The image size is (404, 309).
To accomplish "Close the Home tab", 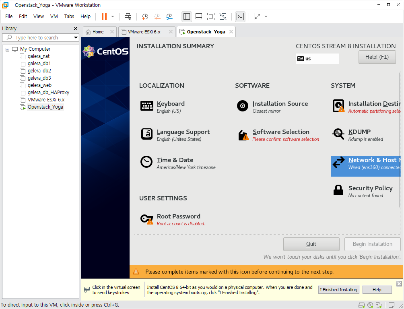I will coord(112,31).
